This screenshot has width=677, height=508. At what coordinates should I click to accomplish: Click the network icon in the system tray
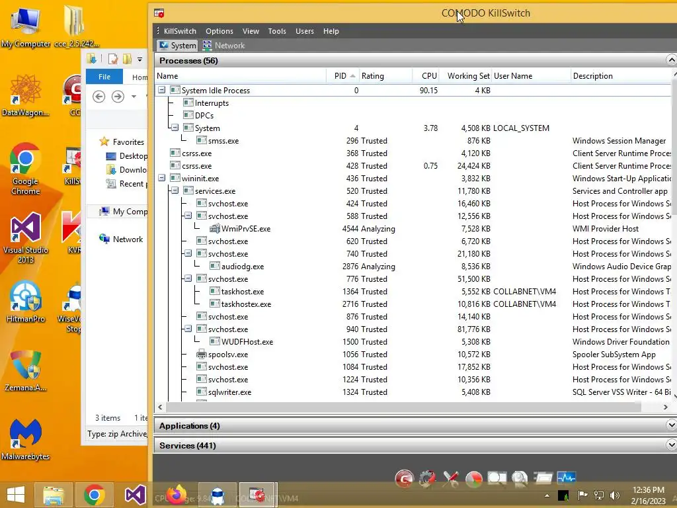coord(599,495)
